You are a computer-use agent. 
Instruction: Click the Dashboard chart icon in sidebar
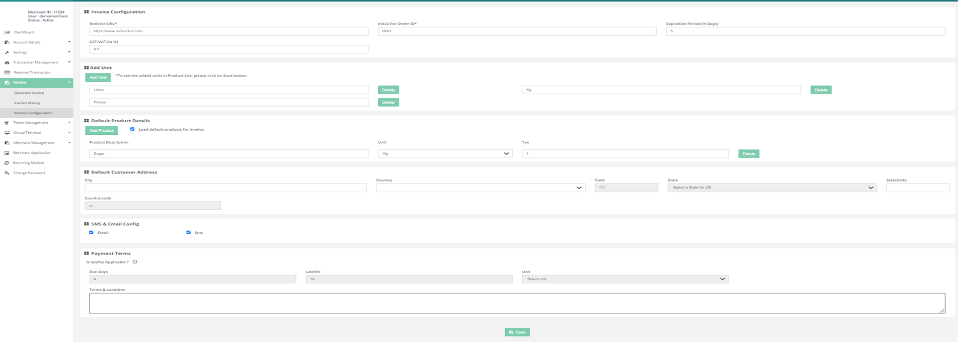[x=7, y=32]
